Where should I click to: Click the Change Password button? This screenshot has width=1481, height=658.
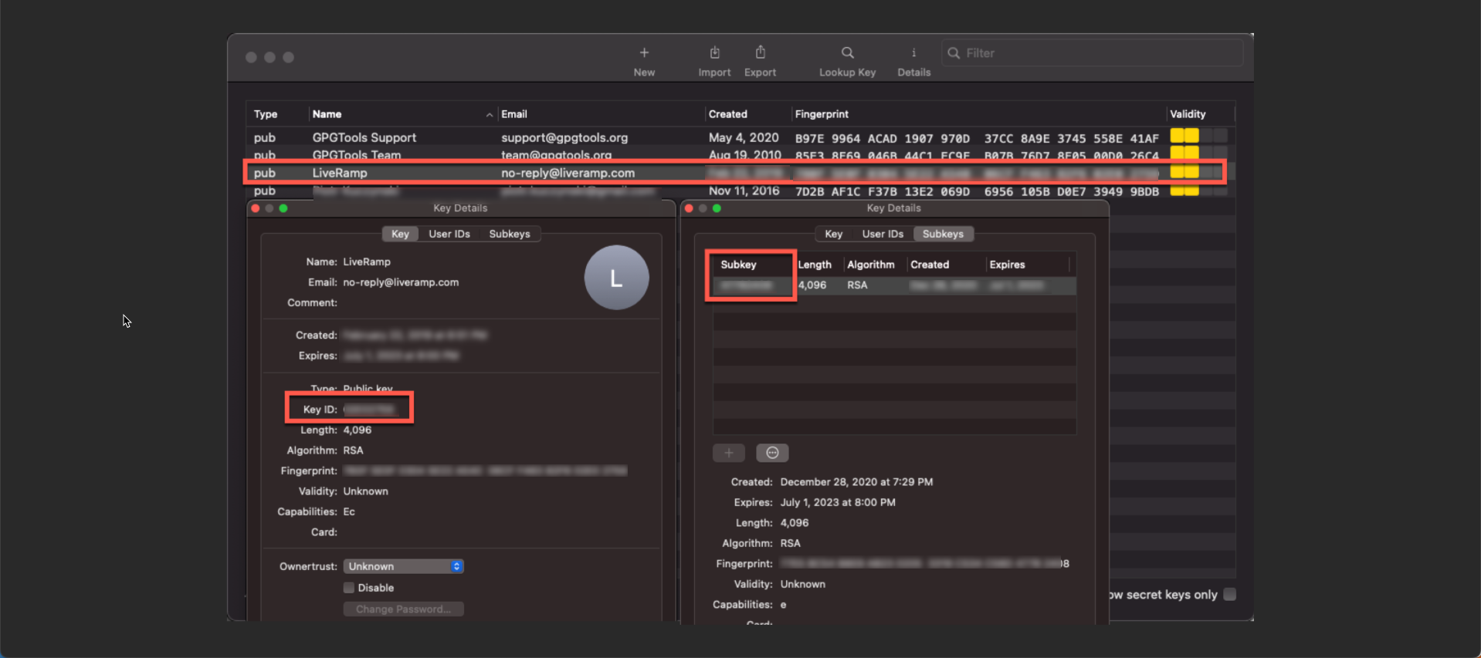403,609
